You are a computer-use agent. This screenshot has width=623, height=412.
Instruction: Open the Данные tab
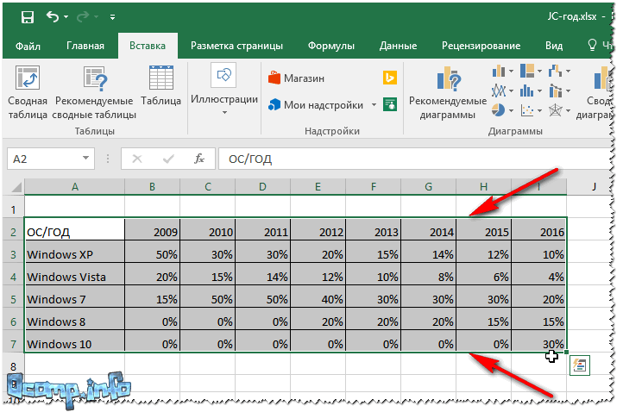point(398,46)
